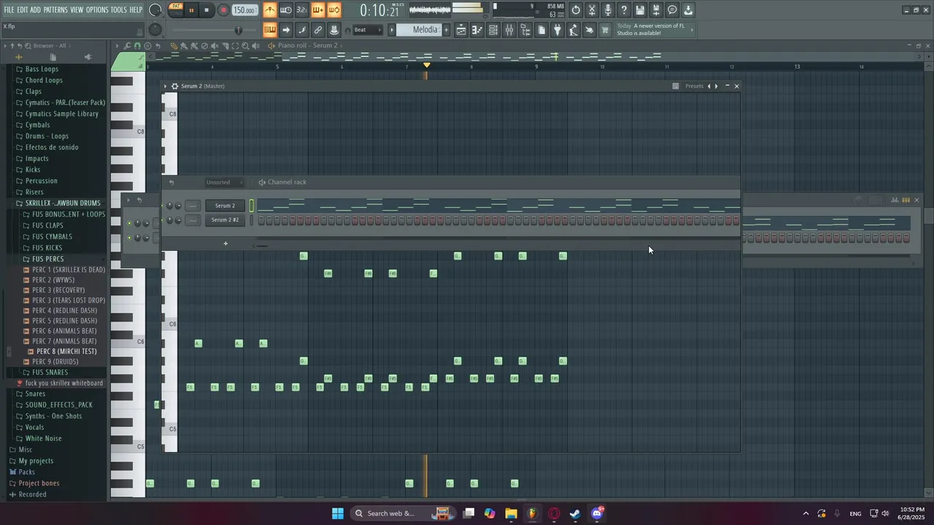Open Presets menu in Serum 2 window

pos(694,86)
